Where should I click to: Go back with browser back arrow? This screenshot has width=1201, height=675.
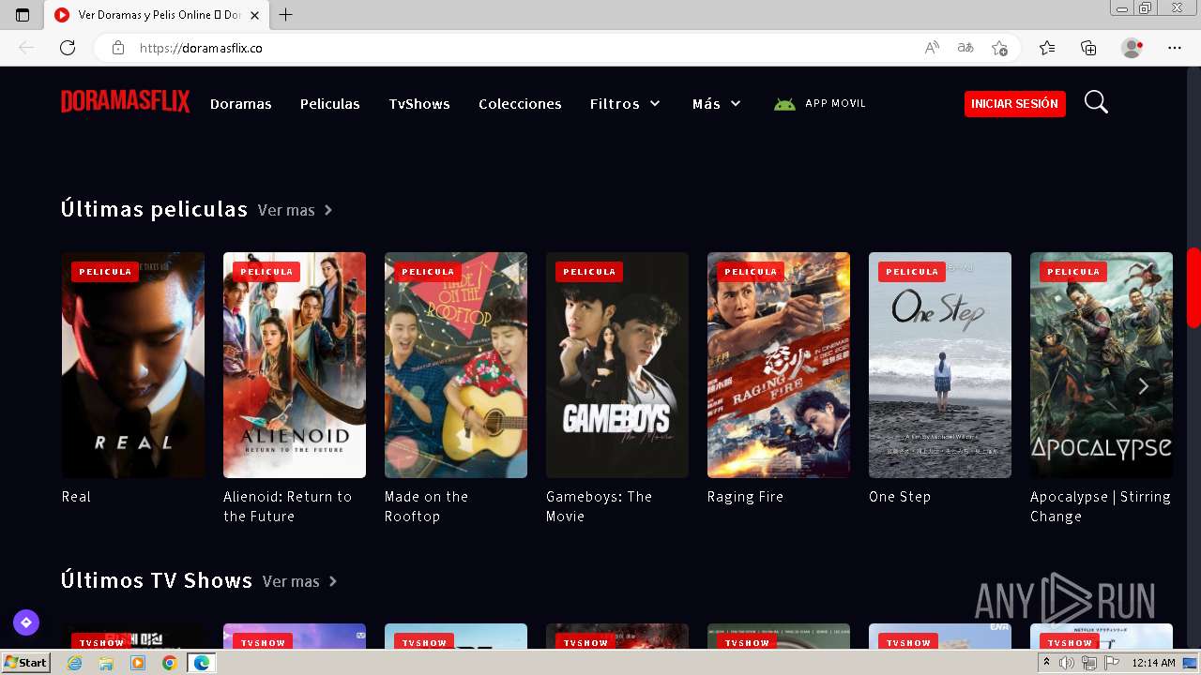point(26,48)
